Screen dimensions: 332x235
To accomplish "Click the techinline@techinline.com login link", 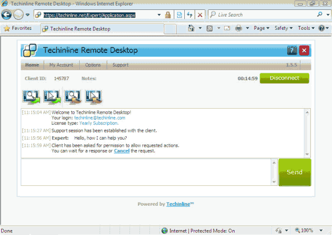I will tap(100, 118).
